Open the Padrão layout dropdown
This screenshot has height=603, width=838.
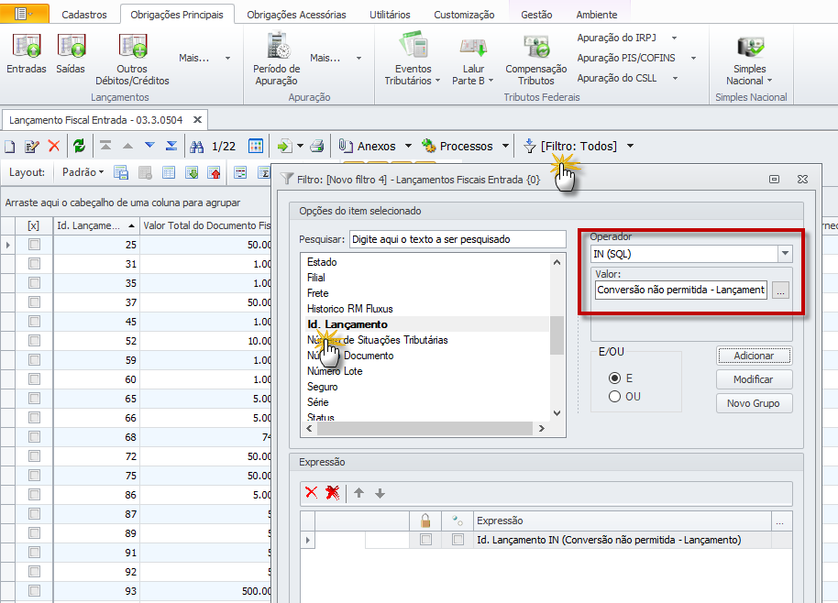pyautogui.click(x=83, y=172)
